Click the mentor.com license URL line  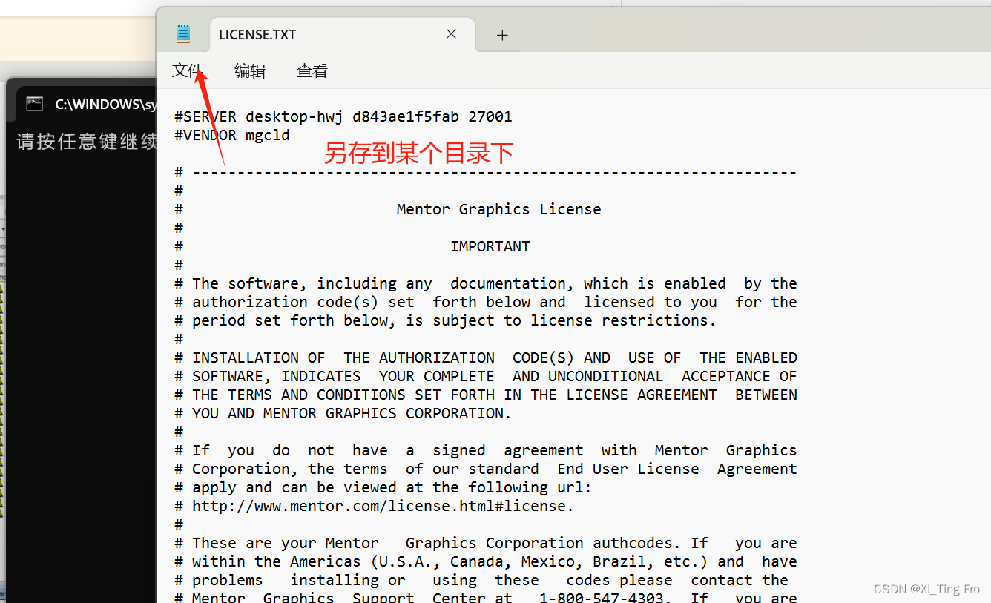coord(375,506)
